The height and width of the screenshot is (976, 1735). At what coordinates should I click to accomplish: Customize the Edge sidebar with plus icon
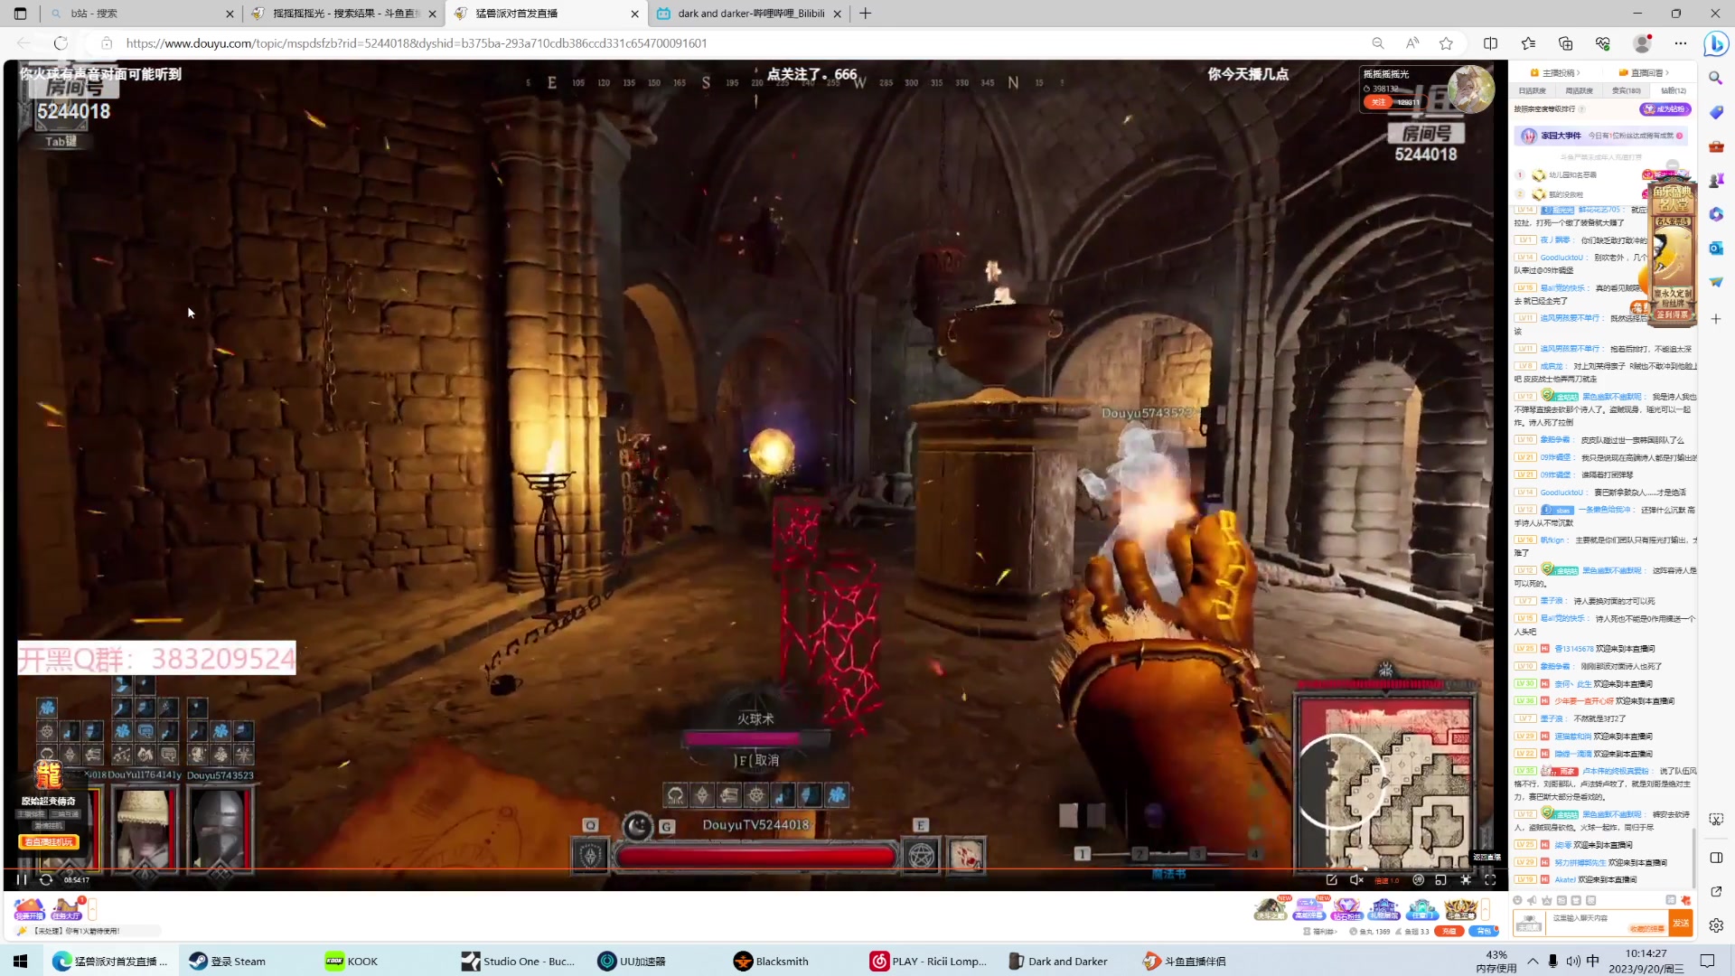(1716, 319)
